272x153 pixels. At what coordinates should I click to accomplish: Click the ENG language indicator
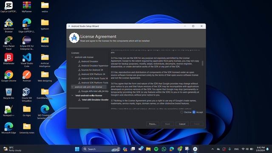pos(236,149)
